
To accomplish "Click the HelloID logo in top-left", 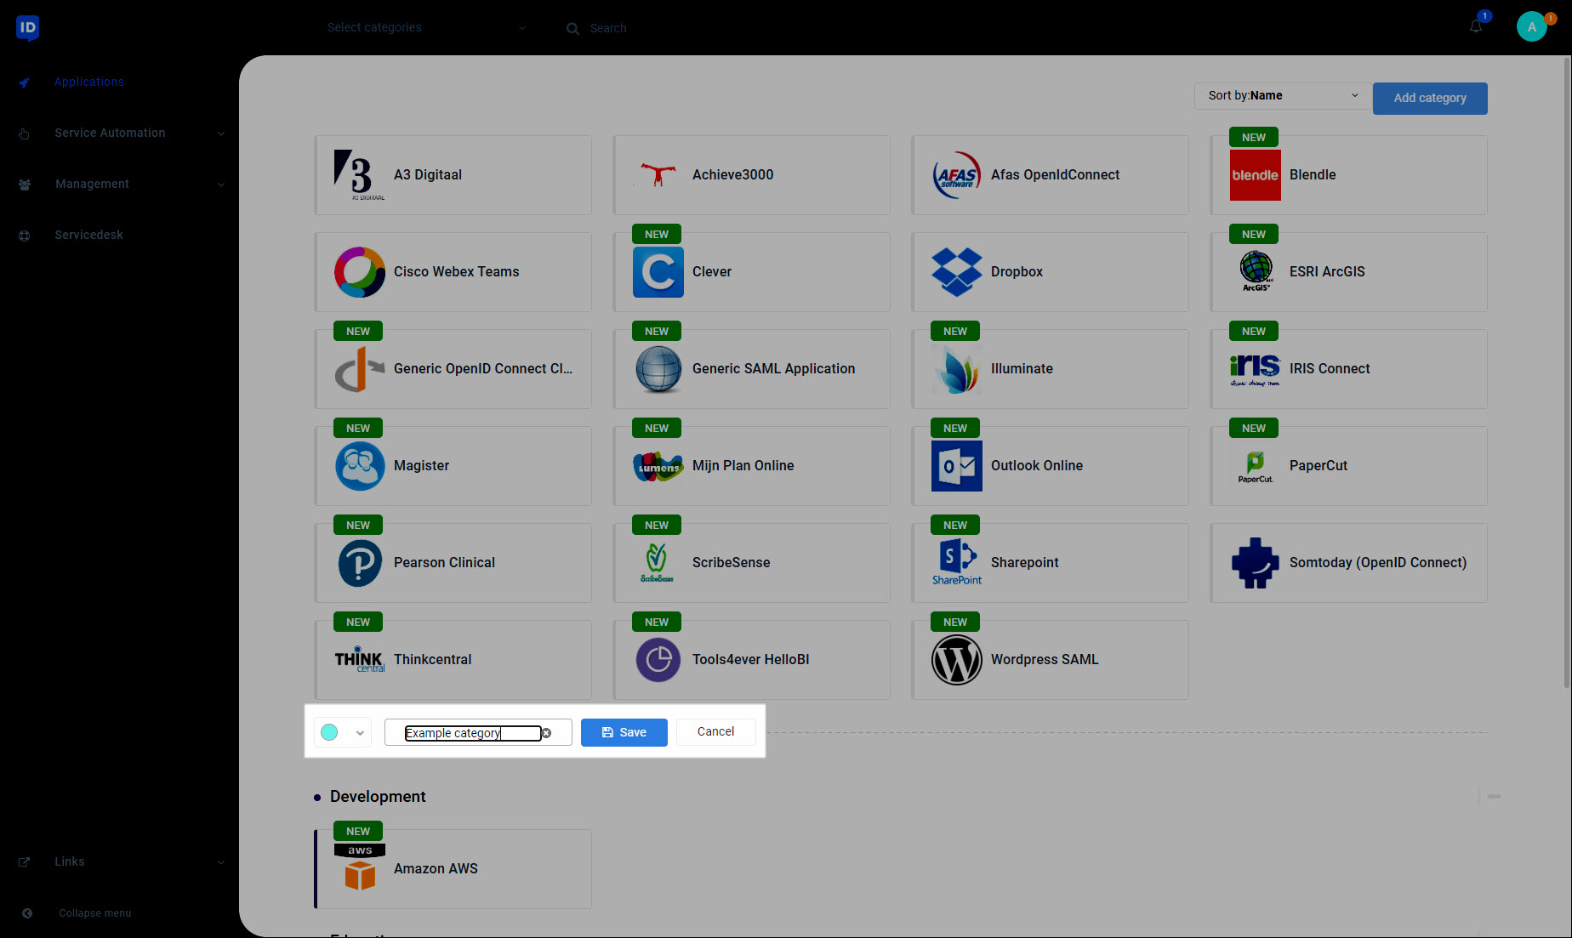I will coord(27,27).
